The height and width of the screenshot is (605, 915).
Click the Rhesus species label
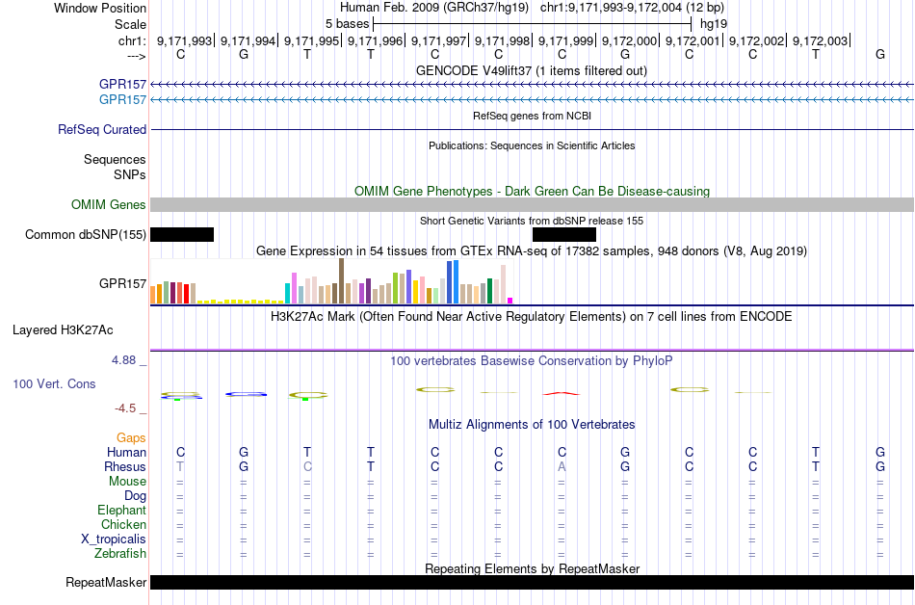pos(125,466)
